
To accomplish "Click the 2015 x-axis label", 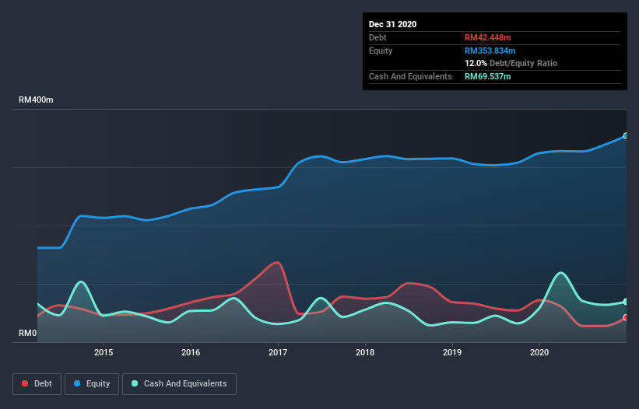I will point(104,352).
